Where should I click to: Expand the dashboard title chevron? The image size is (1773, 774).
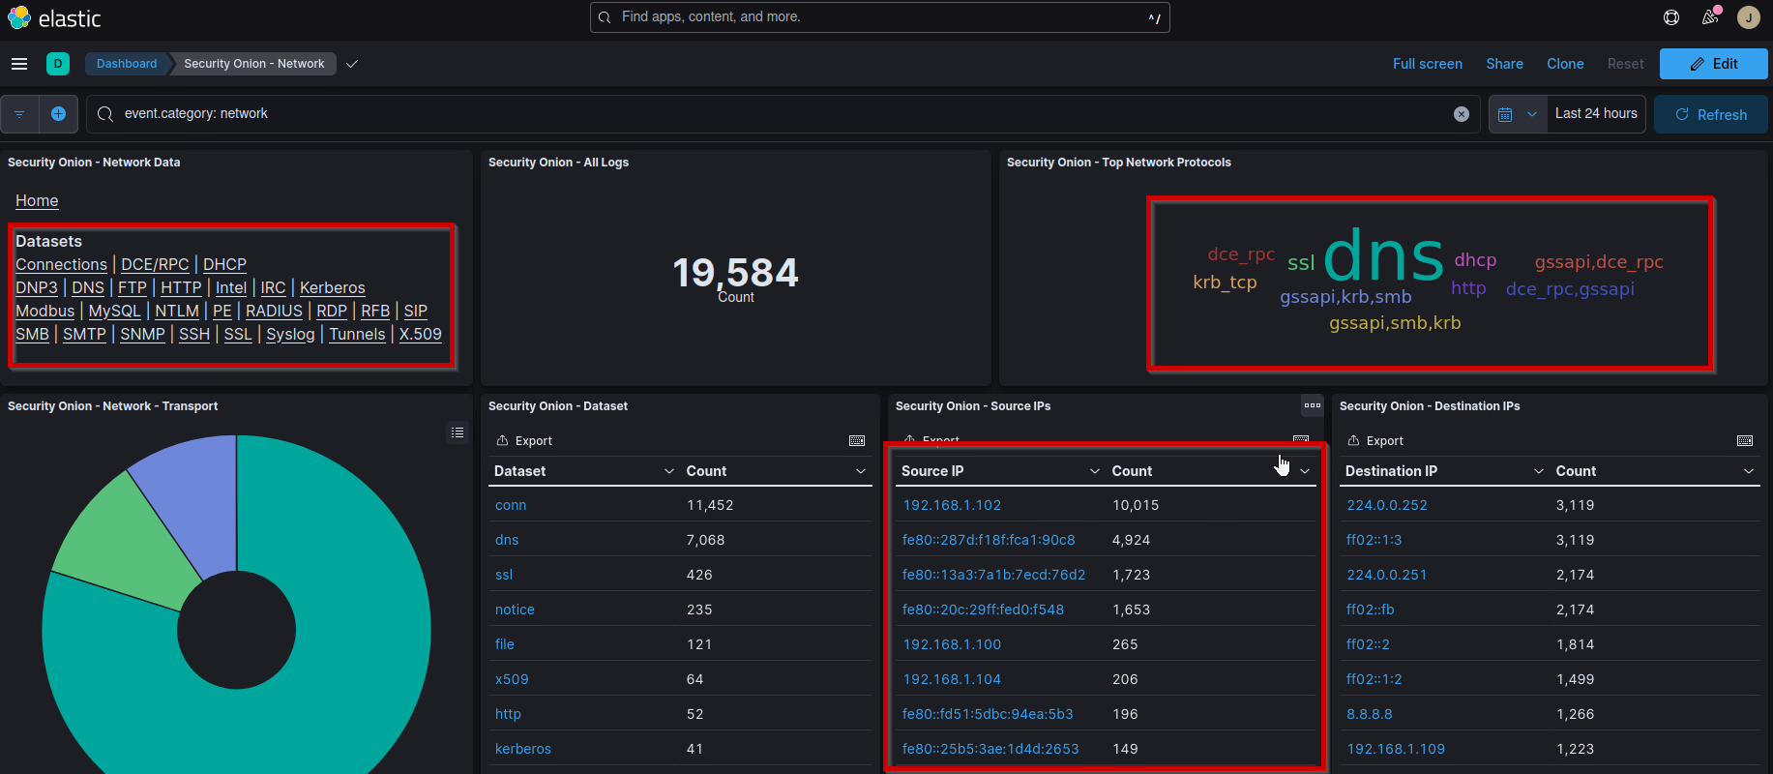(x=352, y=64)
